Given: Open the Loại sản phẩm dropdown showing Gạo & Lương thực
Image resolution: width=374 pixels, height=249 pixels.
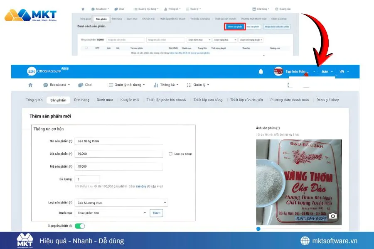Looking at the screenshot, I should pyautogui.click(x=121, y=203).
